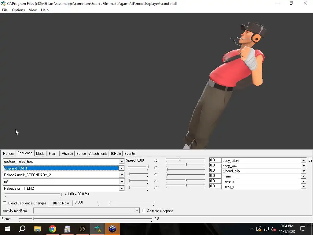Select the Sequence tab
This screenshot has height=235, width=313.
click(x=25, y=153)
